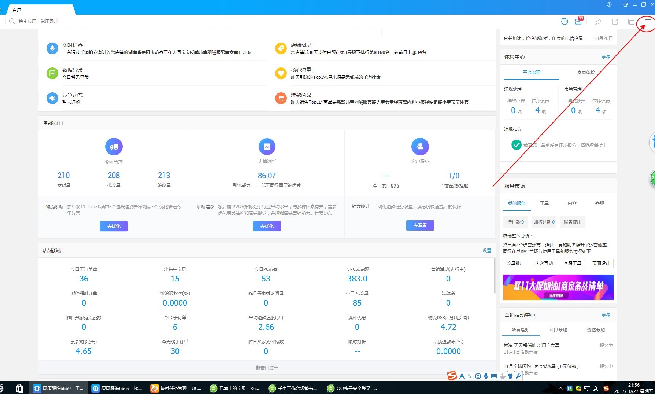Click 去优化 button under 物流诊断
Image resolution: width=655 pixels, height=394 pixels.
click(x=114, y=226)
